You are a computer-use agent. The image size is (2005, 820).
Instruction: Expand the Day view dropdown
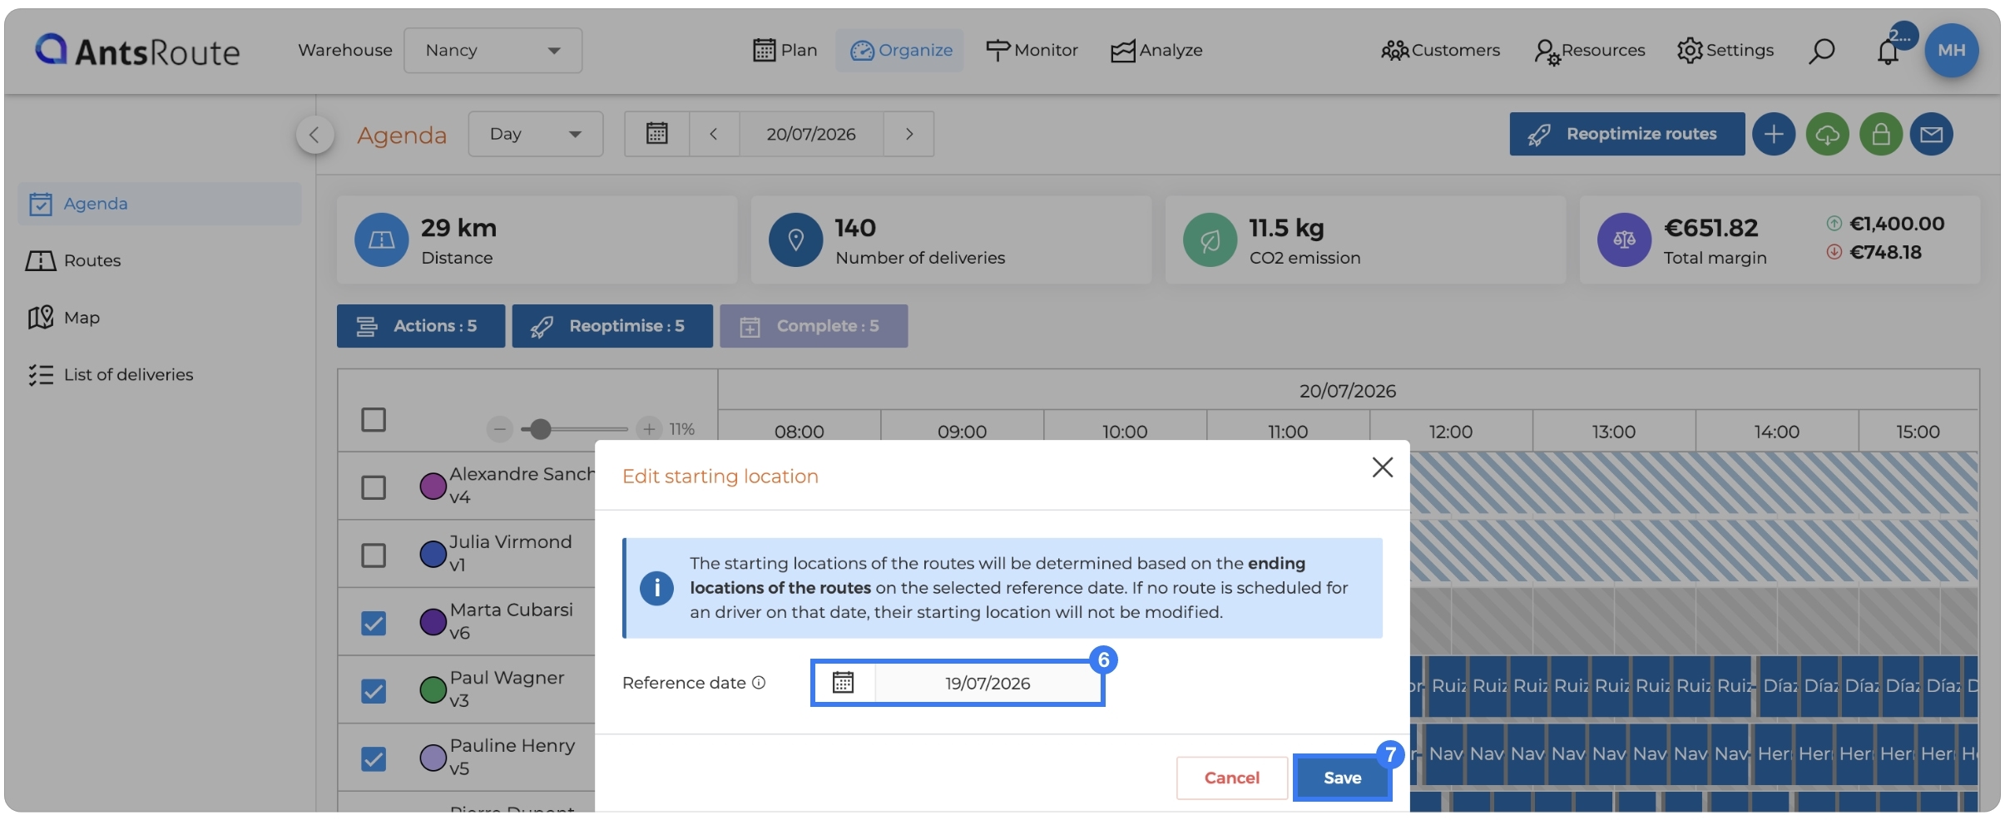point(536,134)
